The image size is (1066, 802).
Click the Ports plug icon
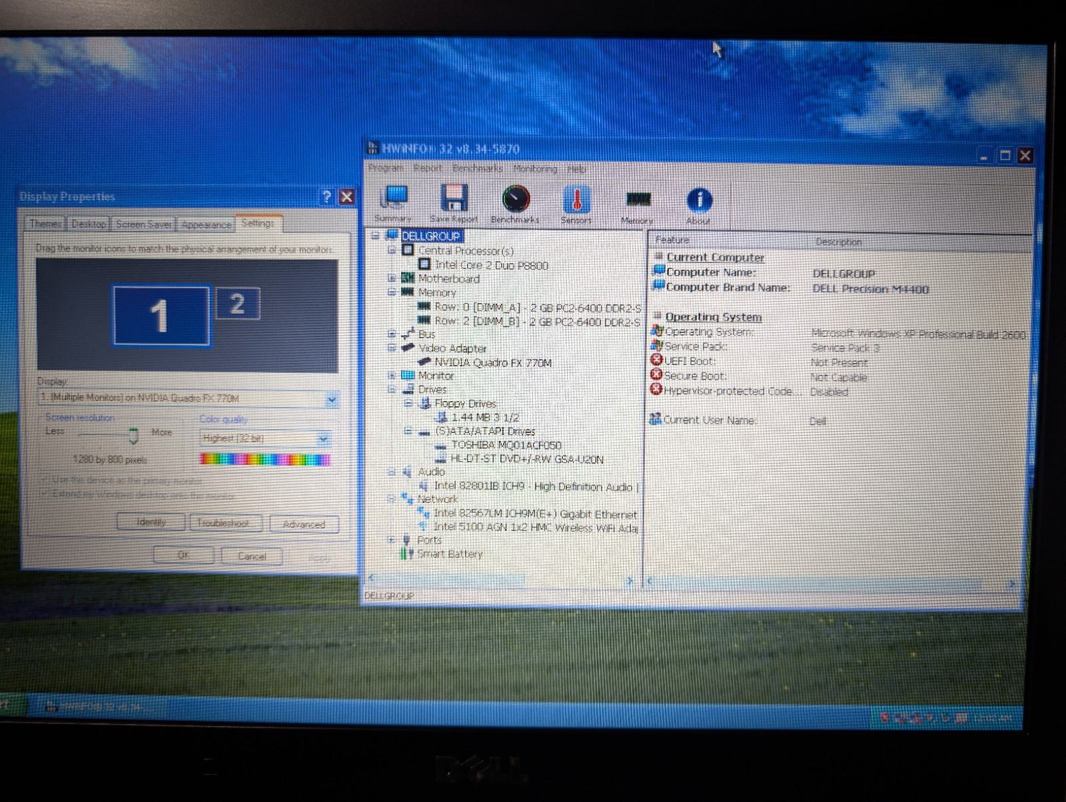(x=407, y=540)
